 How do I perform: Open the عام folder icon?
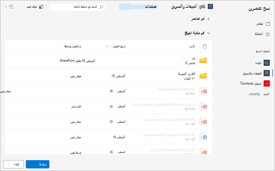[x=203, y=60]
